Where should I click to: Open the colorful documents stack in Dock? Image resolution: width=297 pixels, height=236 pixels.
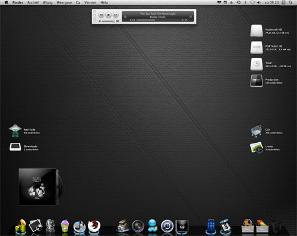(263, 225)
